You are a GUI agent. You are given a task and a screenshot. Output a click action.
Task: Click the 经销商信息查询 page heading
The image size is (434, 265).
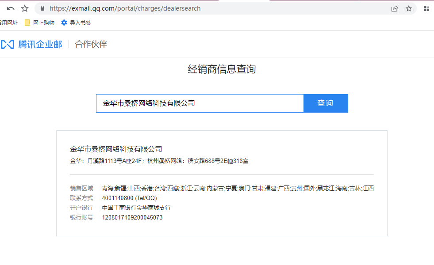click(222, 69)
